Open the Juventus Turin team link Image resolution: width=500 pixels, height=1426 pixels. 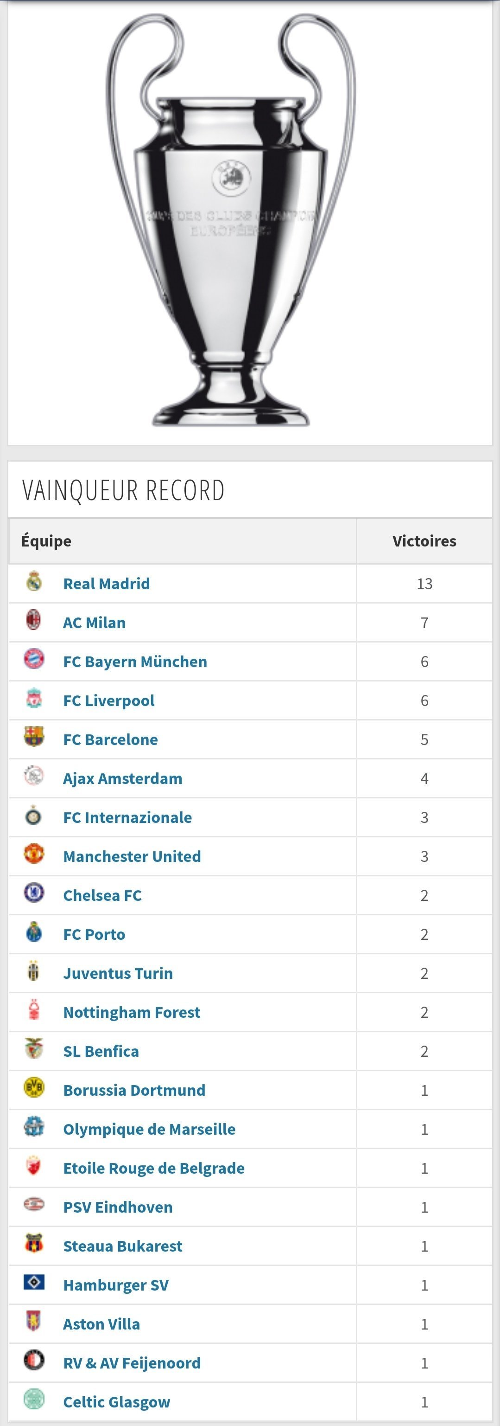118,974
